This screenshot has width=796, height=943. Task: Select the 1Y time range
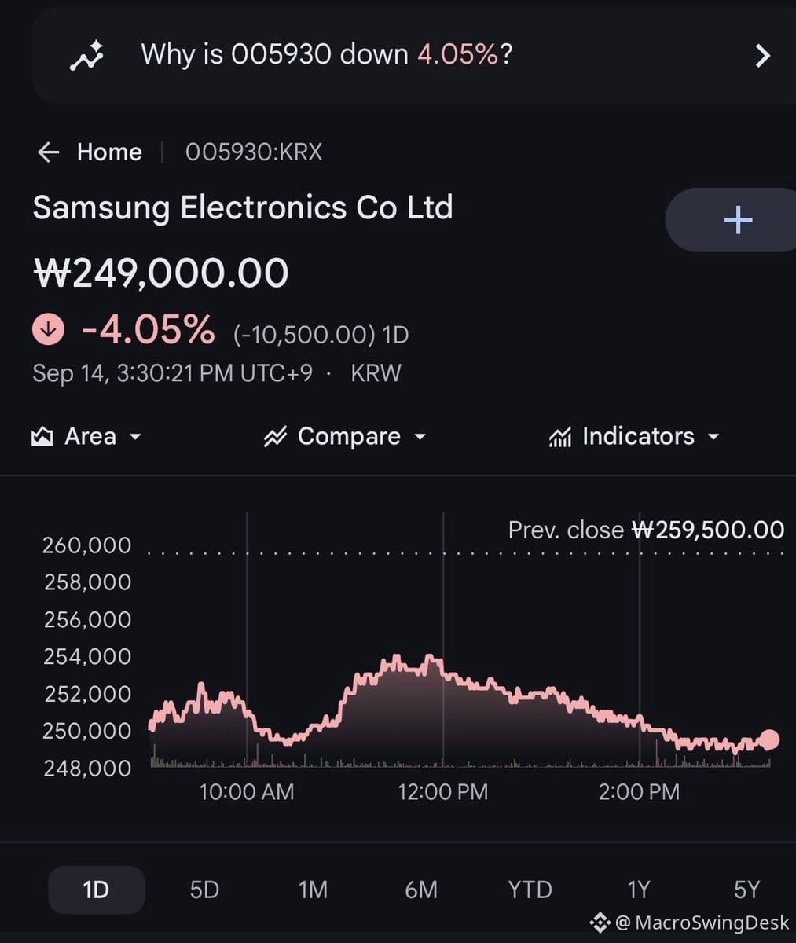639,890
